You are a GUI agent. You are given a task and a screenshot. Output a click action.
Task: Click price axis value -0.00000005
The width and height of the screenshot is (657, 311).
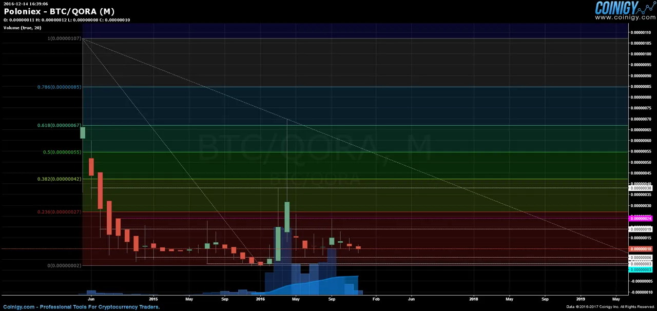[x=641, y=281]
